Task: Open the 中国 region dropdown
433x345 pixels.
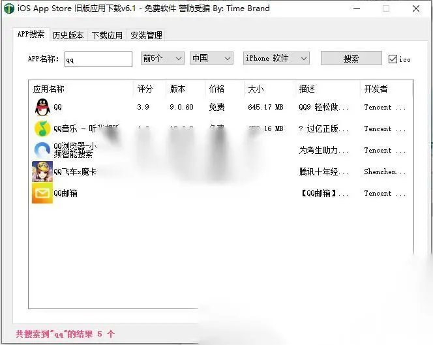Action: (211, 58)
